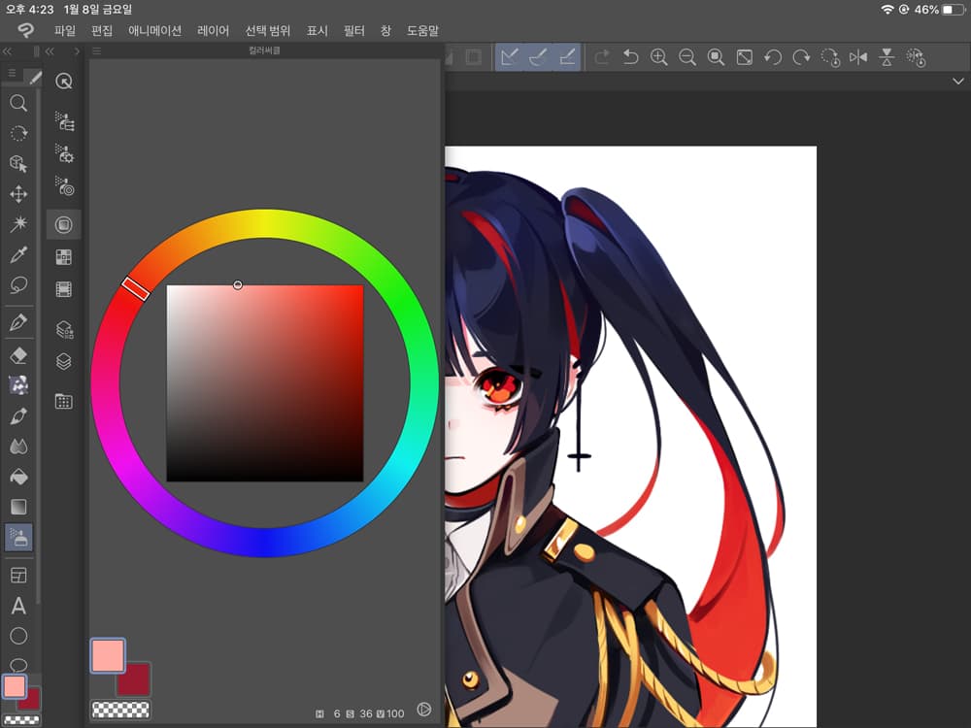
Task: Open the Color History filmstrip icon
Action: pyautogui.click(x=64, y=289)
